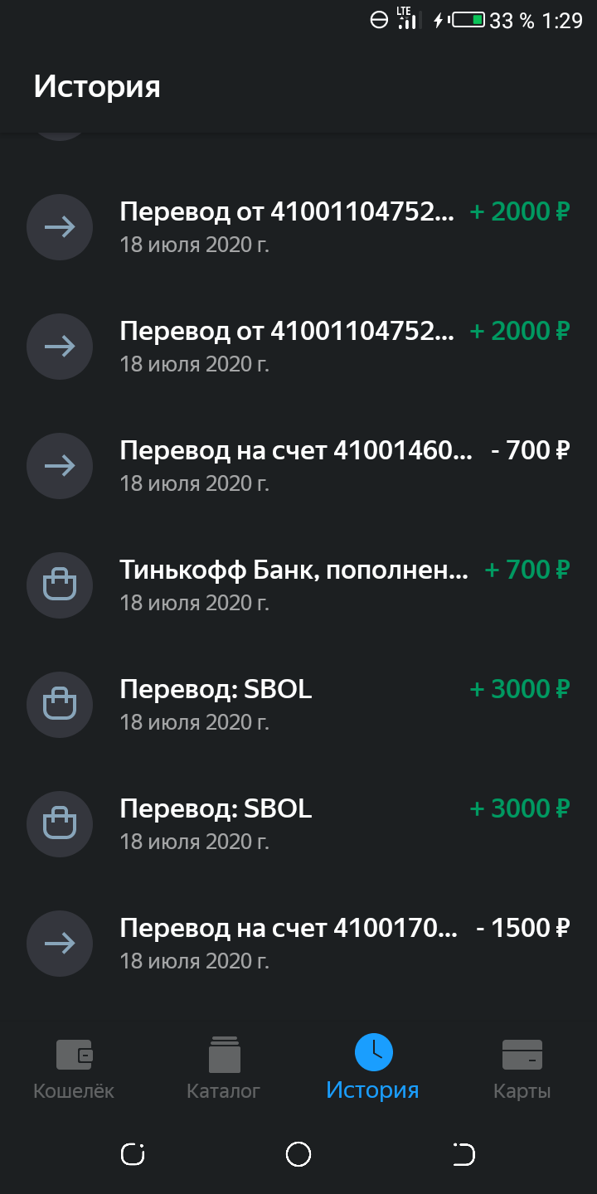The width and height of the screenshot is (597, 1194).
Task: Tap arrow icon beside -1500 ₽ transfer
Action: click(x=59, y=944)
